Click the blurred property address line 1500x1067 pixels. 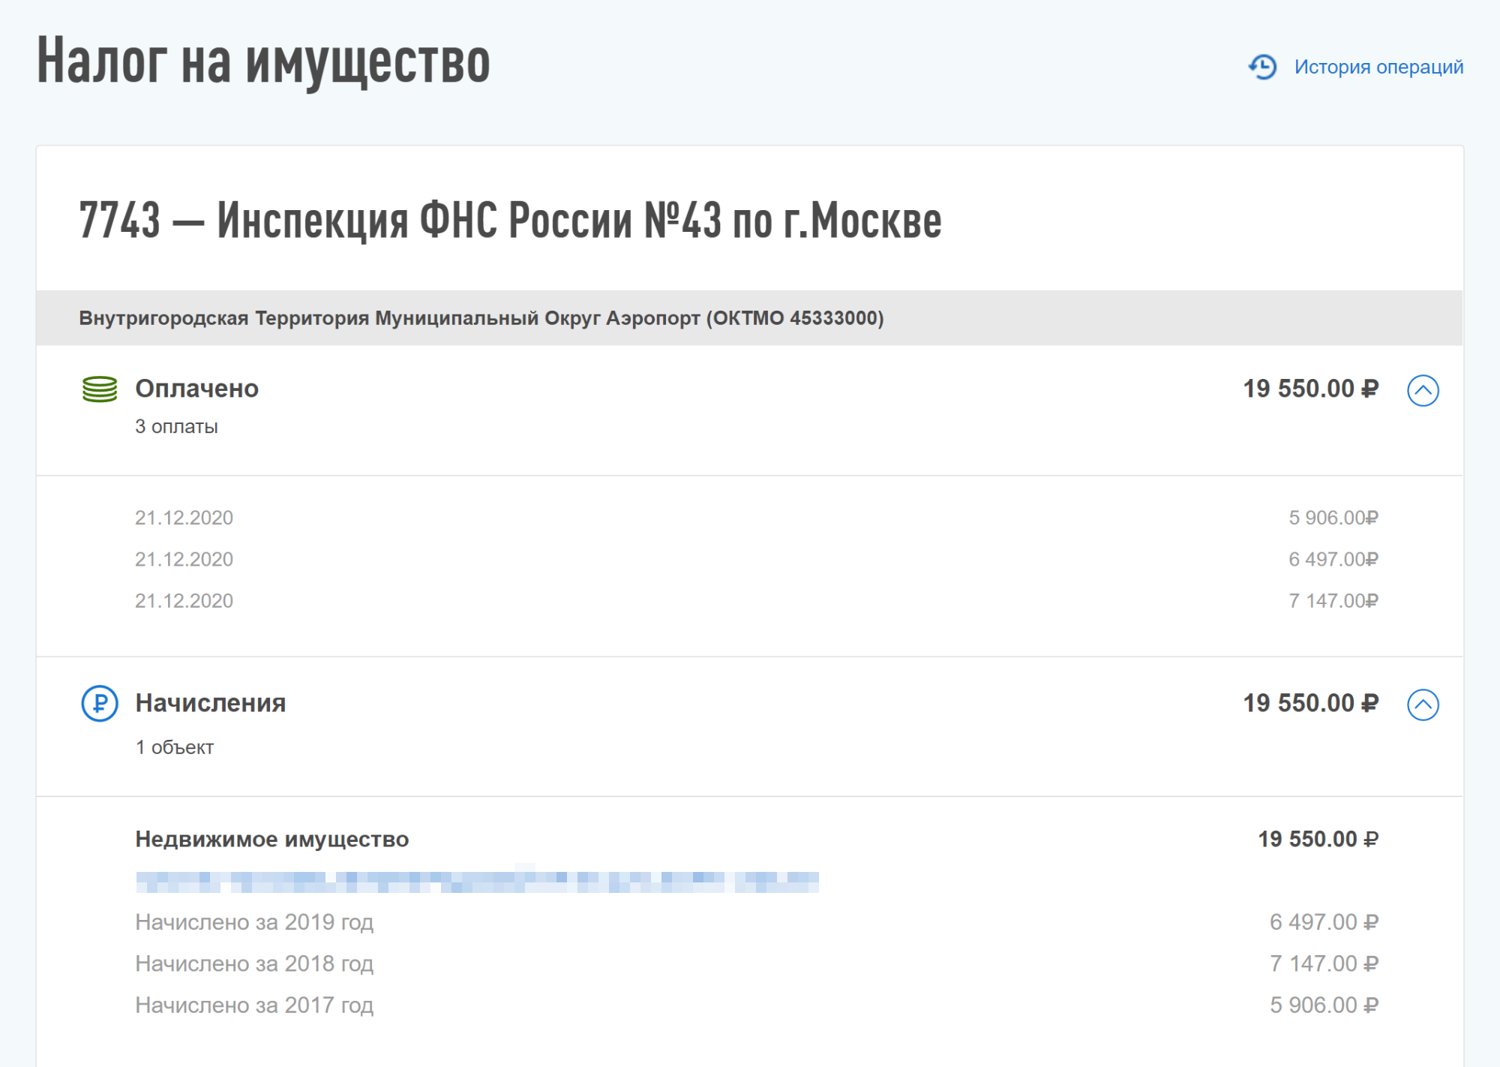coord(477,882)
